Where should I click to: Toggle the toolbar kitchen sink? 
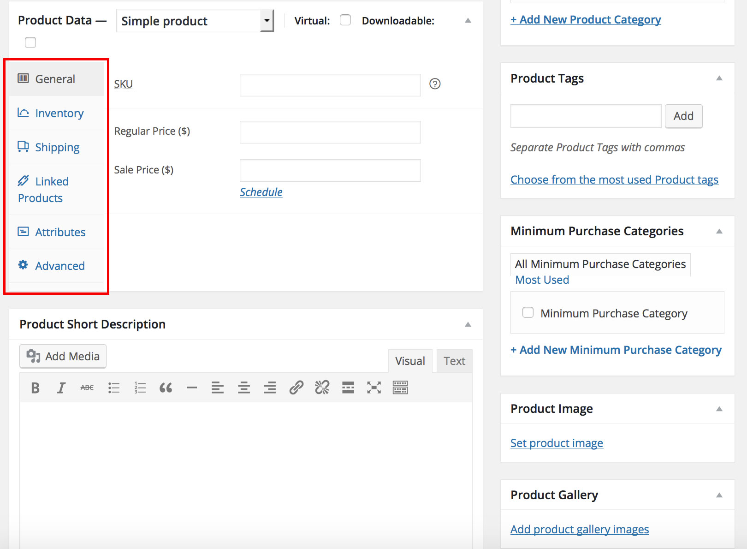(x=400, y=388)
